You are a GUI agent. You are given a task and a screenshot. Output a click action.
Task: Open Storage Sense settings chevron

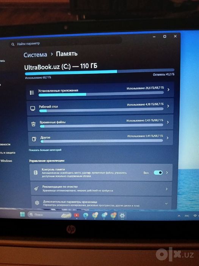(x=167, y=173)
